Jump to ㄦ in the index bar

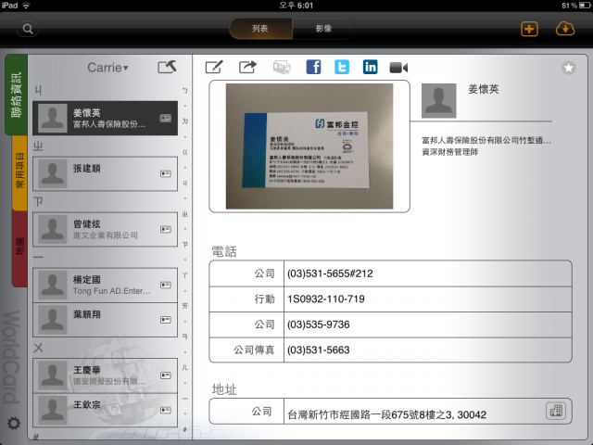(x=185, y=367)
